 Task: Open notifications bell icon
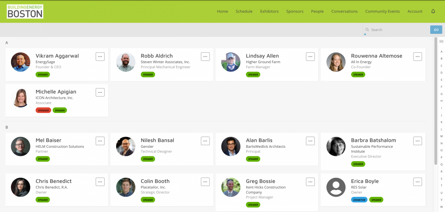[x=433, y=11]
